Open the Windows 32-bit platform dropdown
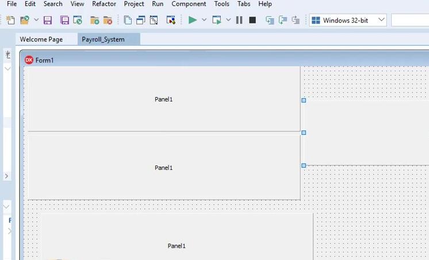The height and width of the screenshot is (260, 429). 348,20
